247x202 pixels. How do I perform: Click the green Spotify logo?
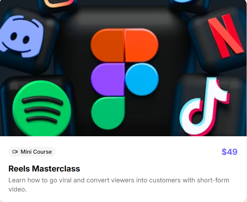[x=42, y=108]
